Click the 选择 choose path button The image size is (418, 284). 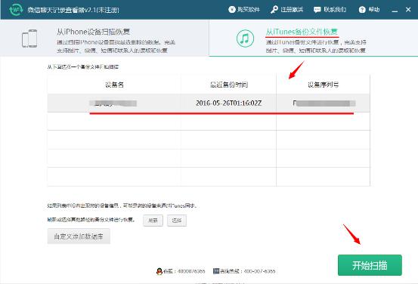tap(177, 221)
